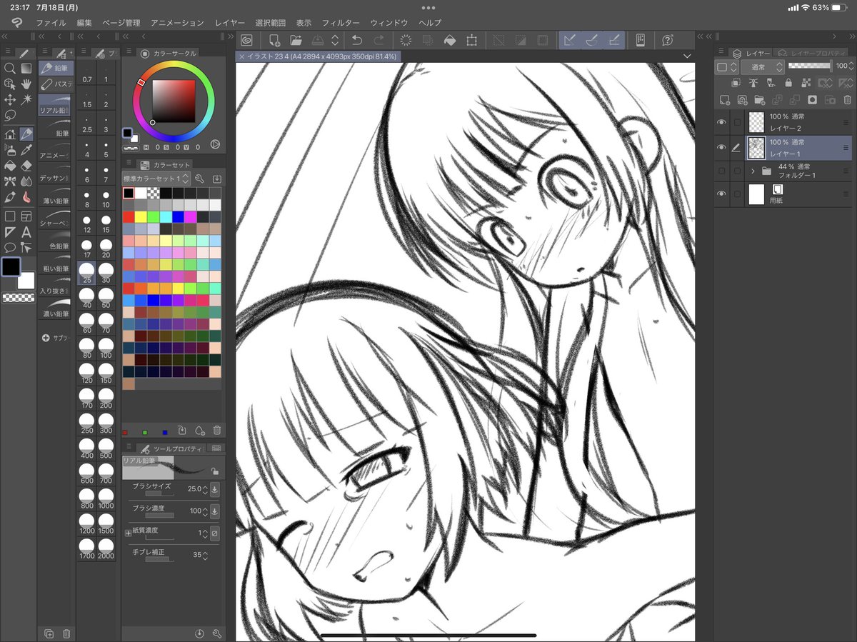
Task: Create a new raster layer
Action: tap(723, 100)
